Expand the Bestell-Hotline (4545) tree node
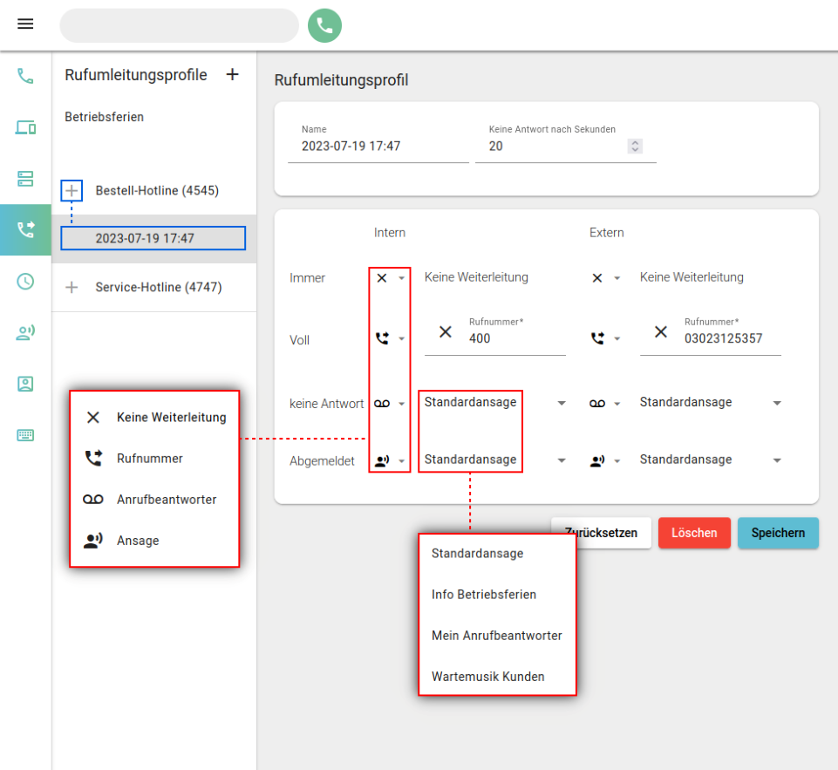838x770 pixels. pyautogui.click(x=72, y=190)
